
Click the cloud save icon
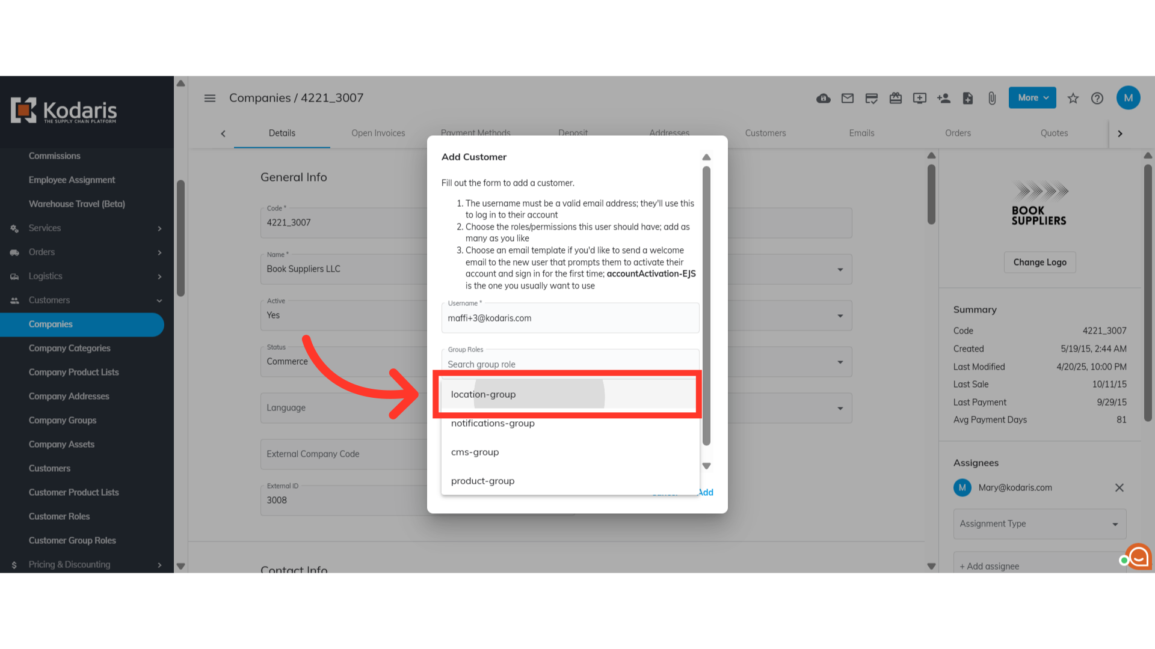[x=823, y=98]
